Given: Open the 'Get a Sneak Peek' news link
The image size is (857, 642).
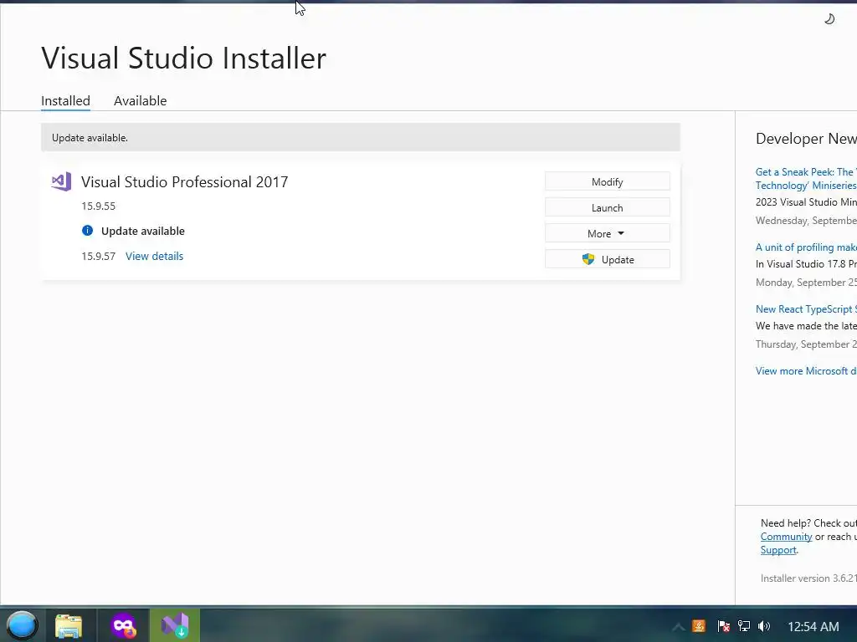Looking at the screenshot, I should tap(806, 179).
